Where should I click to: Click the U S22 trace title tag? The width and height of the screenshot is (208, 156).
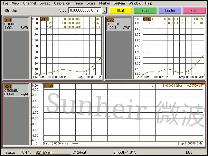tap(147, 19)
